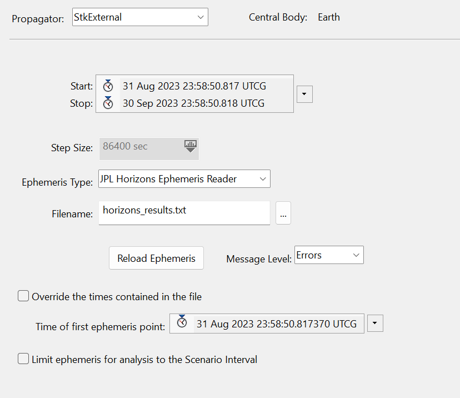Click the keypad icon inside the Step Size field

click(190, 145)
